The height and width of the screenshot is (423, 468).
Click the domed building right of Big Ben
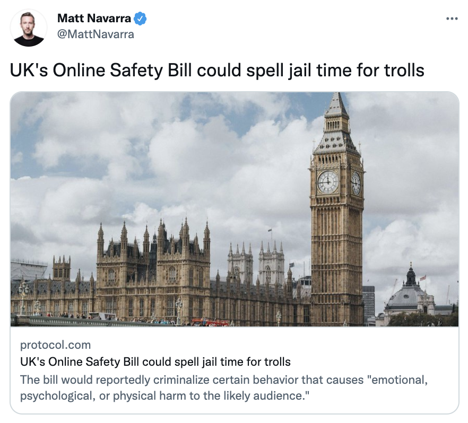tap(410, 295)
